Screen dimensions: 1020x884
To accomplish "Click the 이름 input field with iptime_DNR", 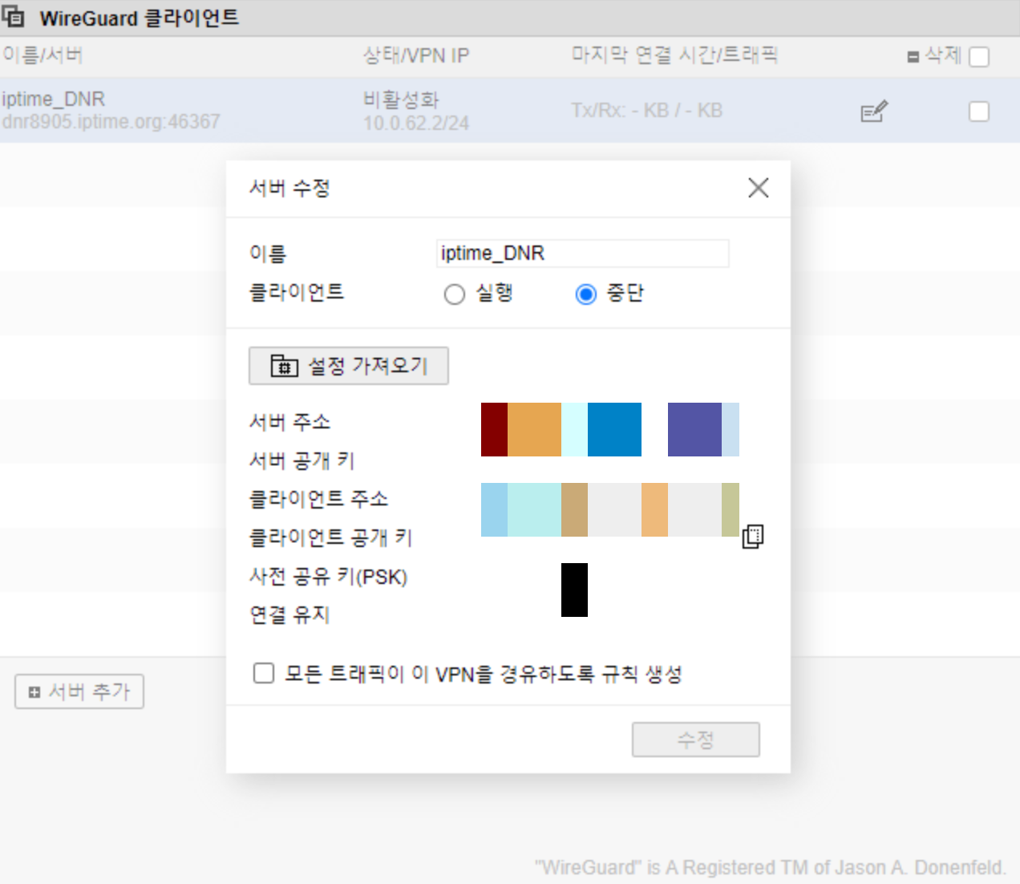I will click(583, 253).
